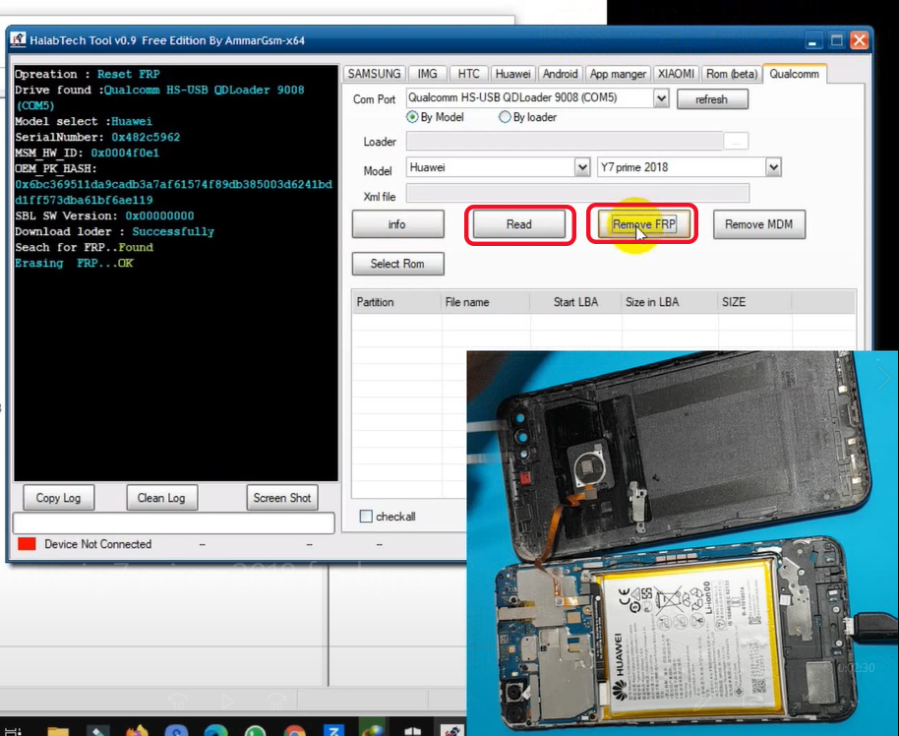Image resolution: width=899 pixels, height=736 pixels.
Task: Click the text field below log buttons
Action: pos(173,523)
